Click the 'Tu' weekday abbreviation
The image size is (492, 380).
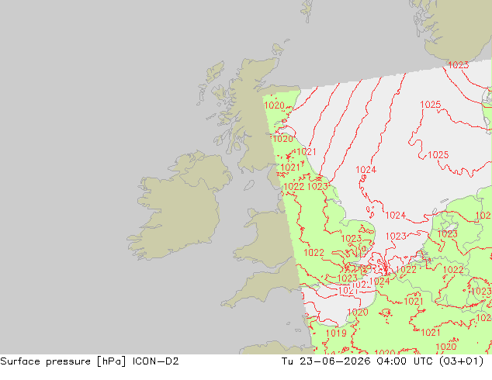[x=287, y=361]
